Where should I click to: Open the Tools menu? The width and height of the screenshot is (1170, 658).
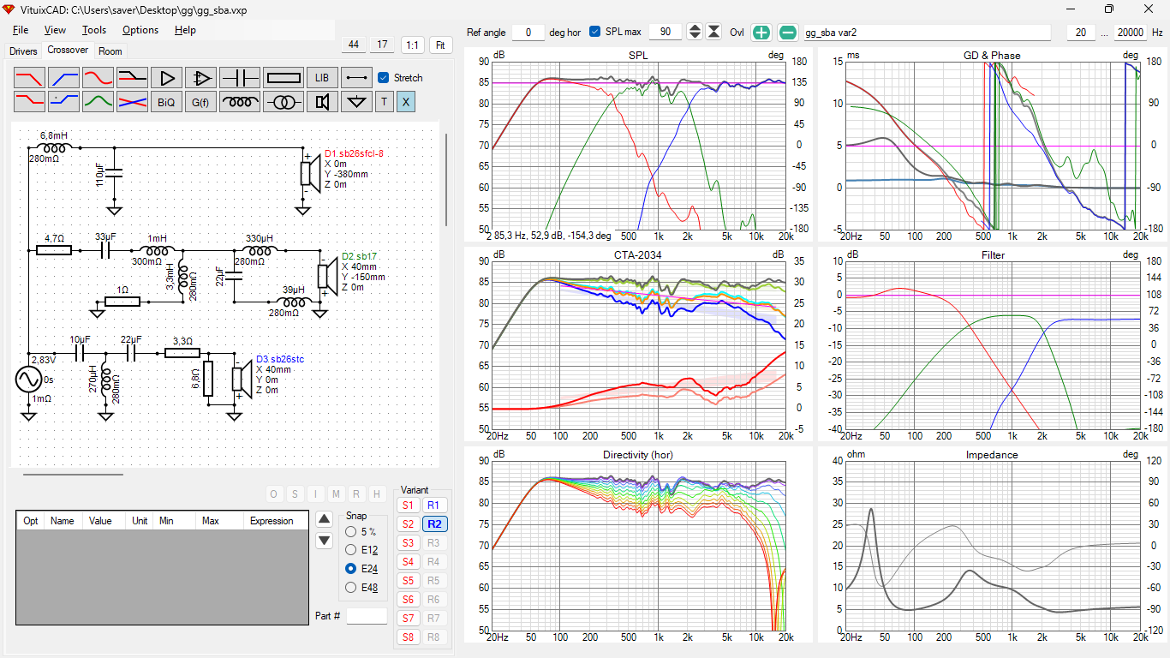pyautogui.click(x=94, y=30)
